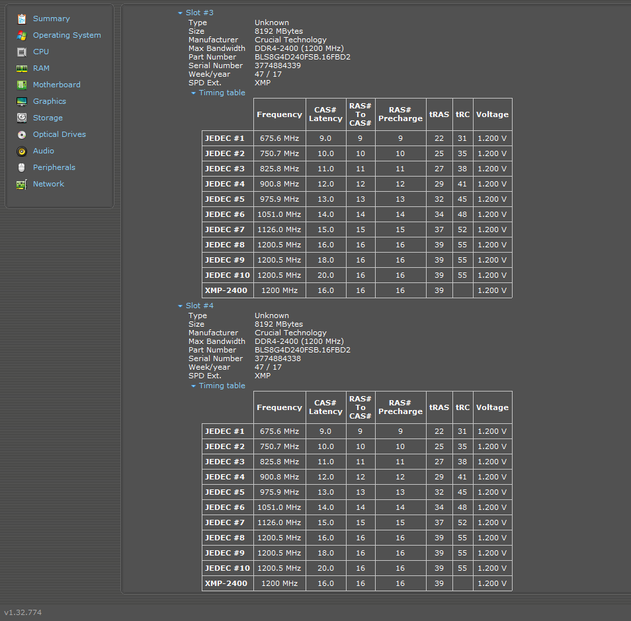This screenshot has width=631, height=621.
Task: Click the Optical Drives disc icon
Action: coord(22,134)
